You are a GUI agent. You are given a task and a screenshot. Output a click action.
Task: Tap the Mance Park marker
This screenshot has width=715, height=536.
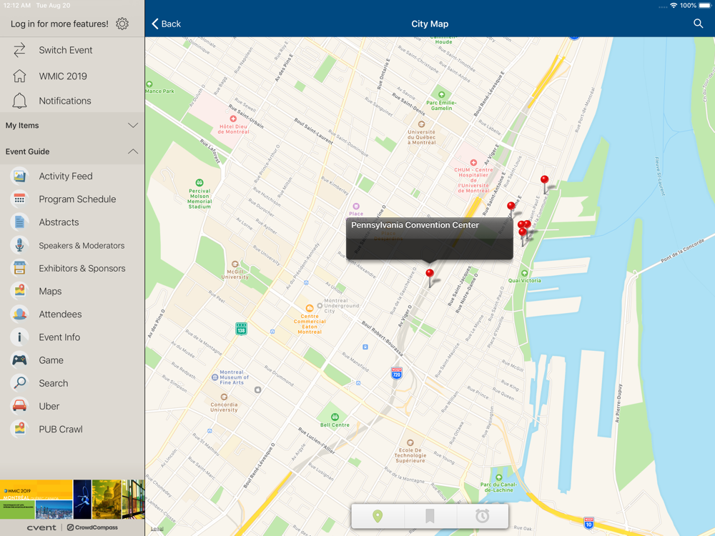[x=149, y=84]
